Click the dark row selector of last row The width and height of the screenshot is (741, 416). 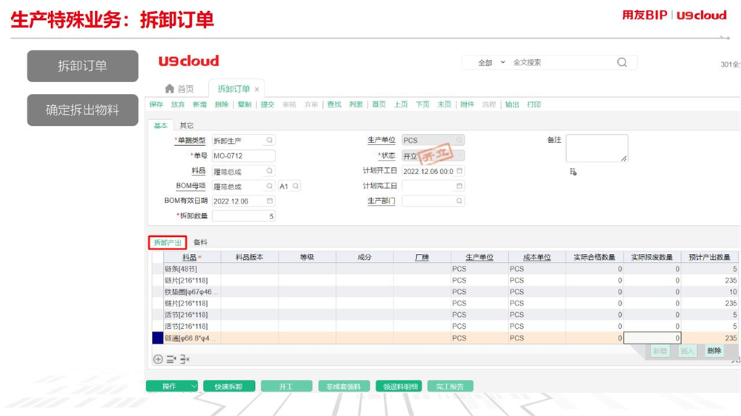point(158,338)
